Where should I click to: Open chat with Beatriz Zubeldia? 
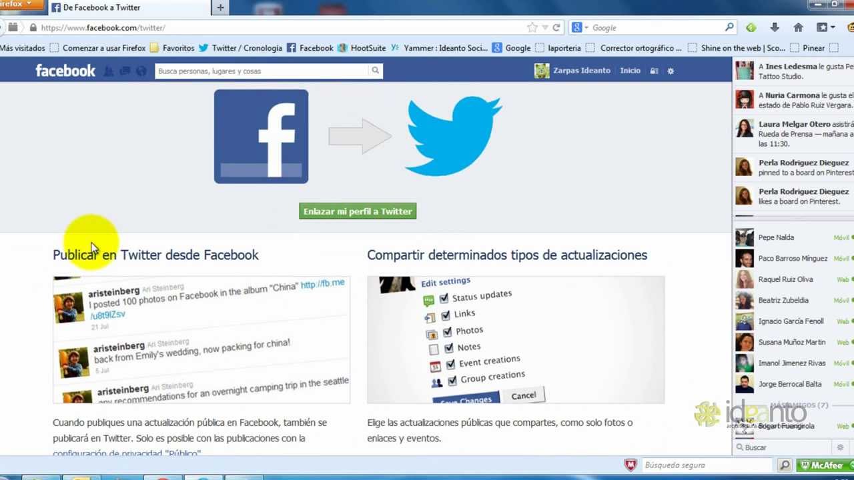tap(793, 300)
